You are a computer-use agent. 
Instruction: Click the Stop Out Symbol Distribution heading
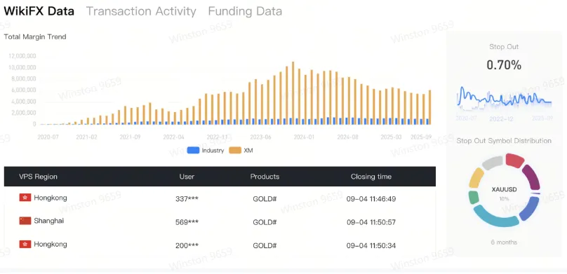504,141
